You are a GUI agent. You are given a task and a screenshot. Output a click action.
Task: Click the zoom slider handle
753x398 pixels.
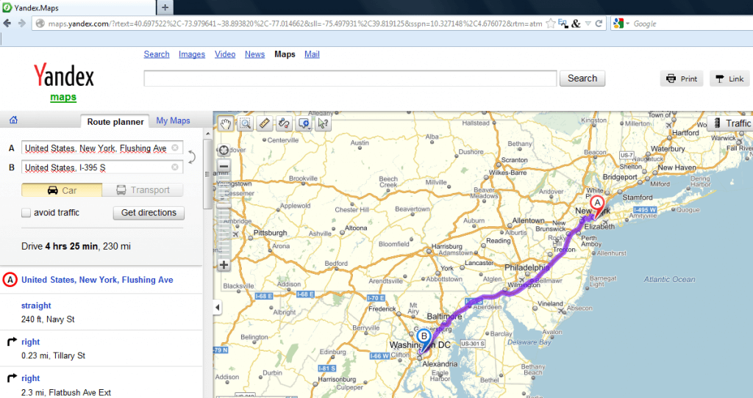click(224, 206)
